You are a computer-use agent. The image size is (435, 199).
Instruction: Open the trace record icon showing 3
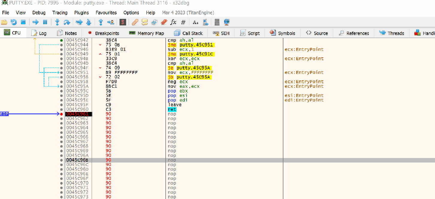tap(123, 22)
